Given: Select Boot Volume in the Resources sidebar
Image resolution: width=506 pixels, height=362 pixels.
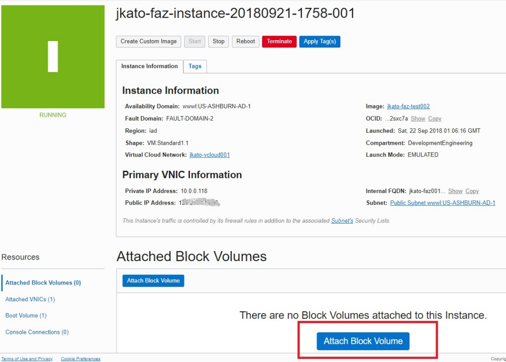Looking at the screenshot, I should (x=26, y=315).
